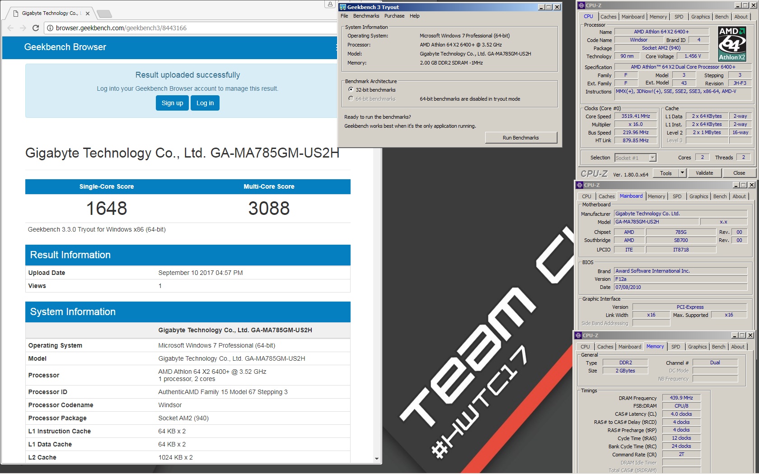Click Chrome profile user icon
This screenshot has width=759, height=474.
(x=330, y=4)
